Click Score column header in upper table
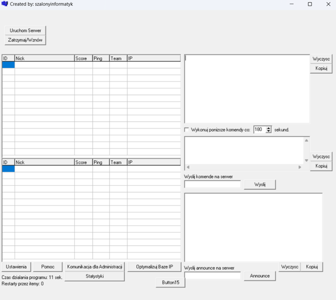 pyautogui.click(x=84, y=58)
